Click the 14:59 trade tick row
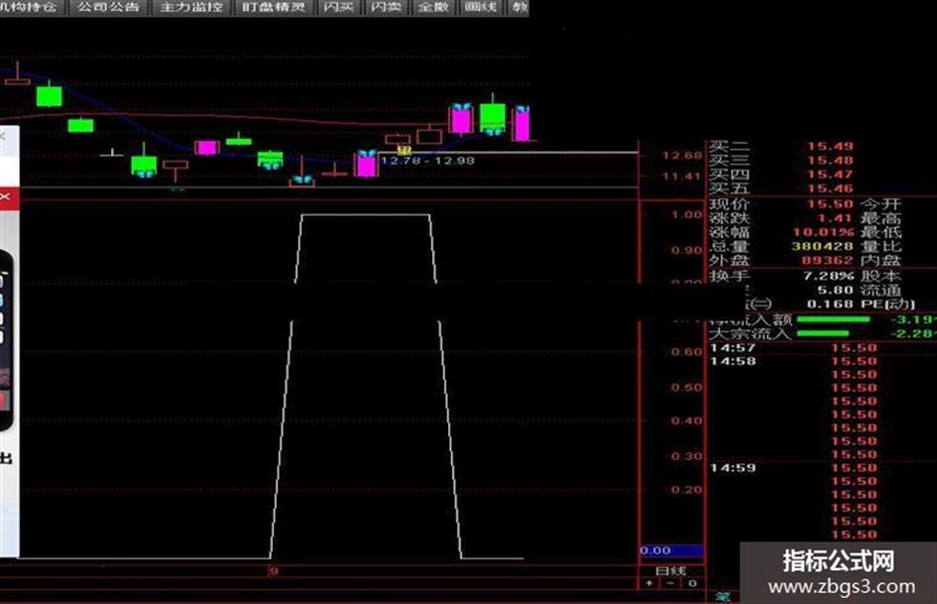 click(x=795, y=468)
